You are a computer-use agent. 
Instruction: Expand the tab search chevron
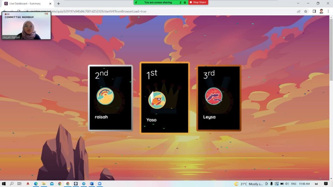[x=298, y=3]
